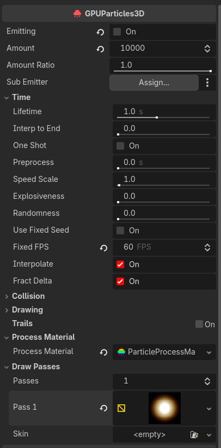Click the yellow mesh icon in Pass 1

pos(121,408)
